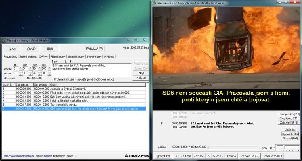302x161 pixels.
Task: Click the Nový button
Action: tap(13, 49)
